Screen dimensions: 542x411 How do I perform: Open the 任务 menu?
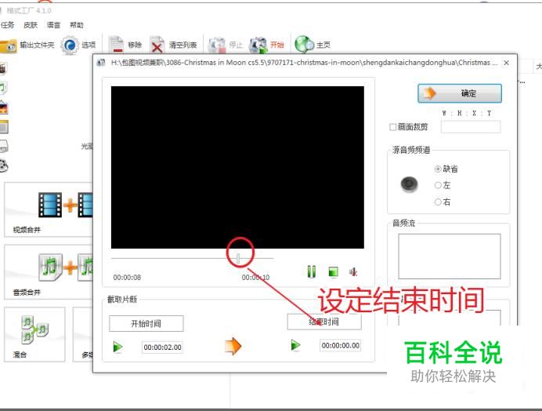point(8,25)
